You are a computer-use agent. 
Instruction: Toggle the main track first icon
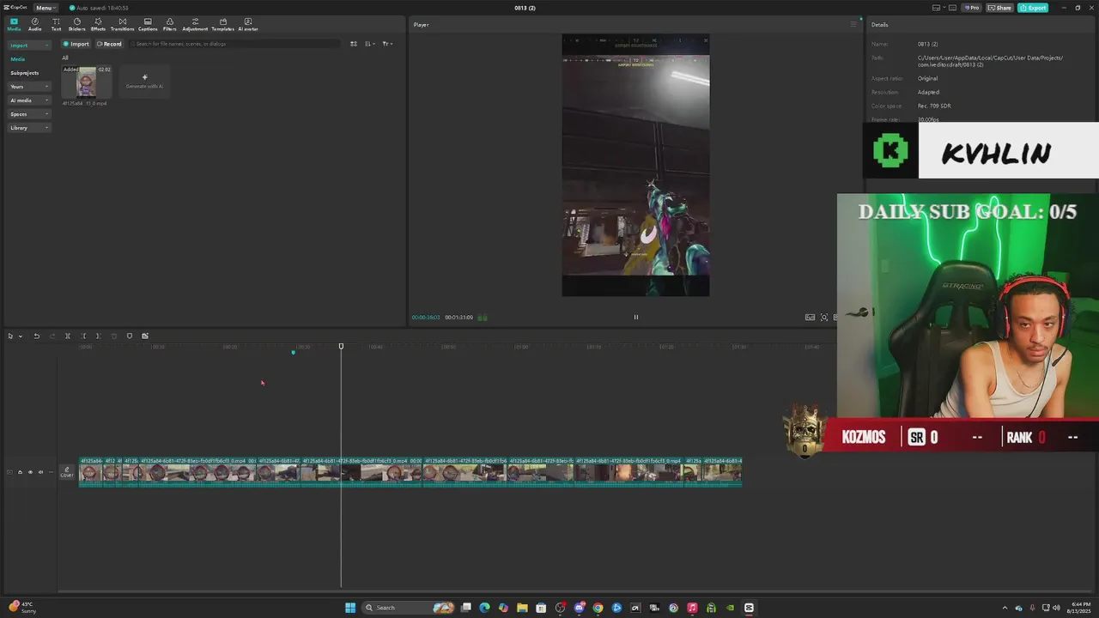(x=9, y=472)
